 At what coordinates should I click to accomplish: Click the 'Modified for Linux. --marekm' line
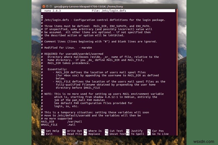(66, 48)
